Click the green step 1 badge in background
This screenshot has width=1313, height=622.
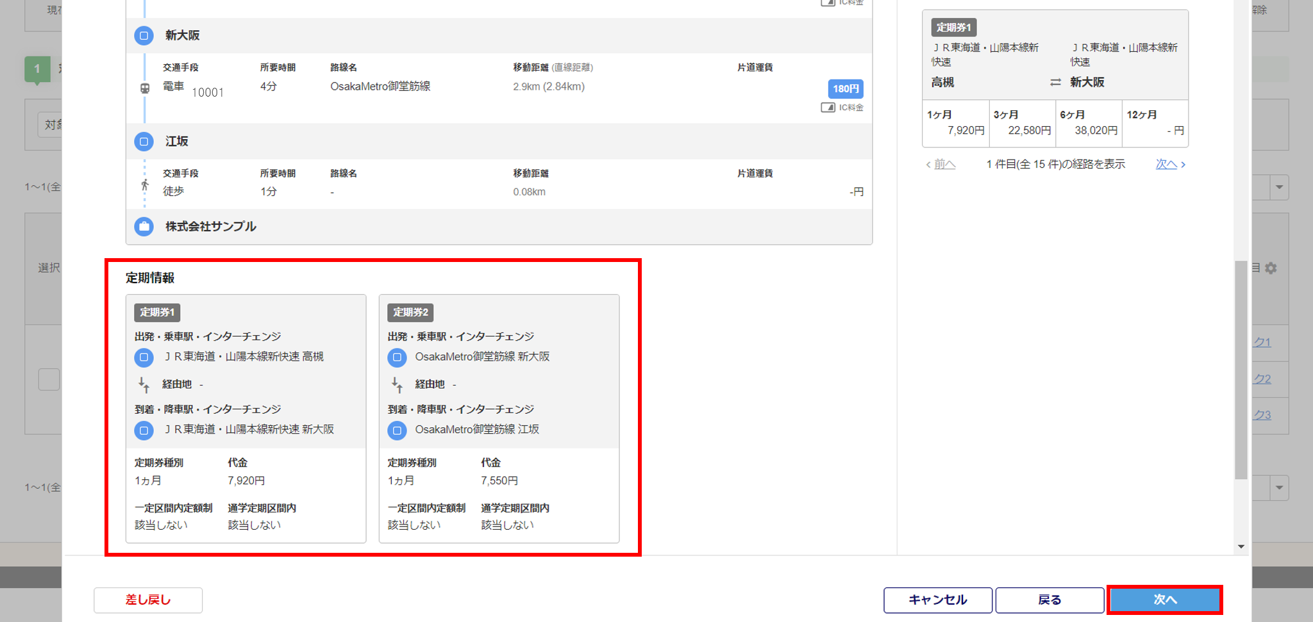point(37,70)
